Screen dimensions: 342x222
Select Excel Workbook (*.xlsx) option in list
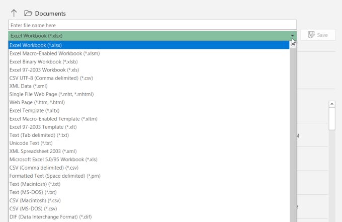[x=149, y=45]
